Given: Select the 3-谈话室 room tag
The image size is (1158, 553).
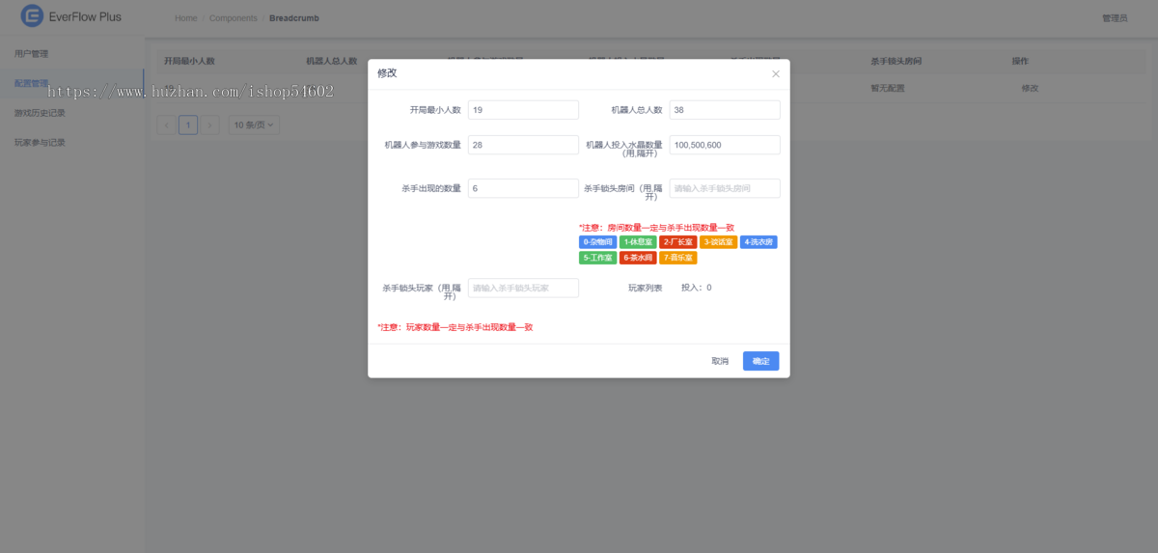Looking at the screenshot, I should [718, 242].
